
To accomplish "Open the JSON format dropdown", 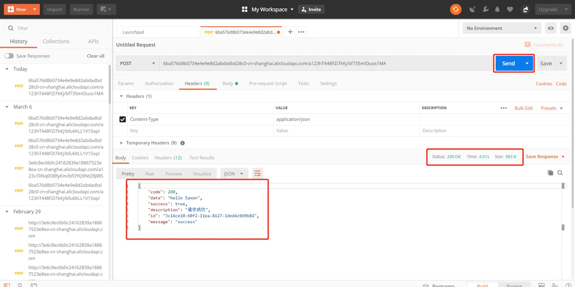I will tap(234, 174).
